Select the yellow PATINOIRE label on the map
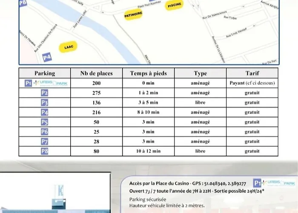This screenshot has height=213, width=298. click(x=133, y=14)
